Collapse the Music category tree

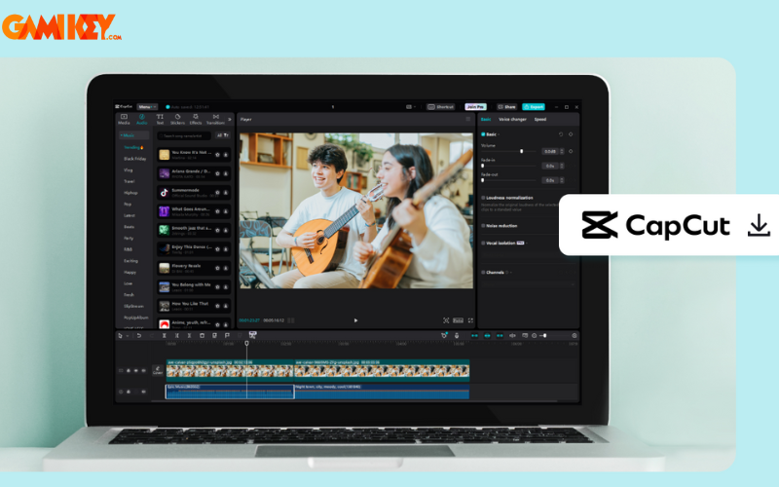pos(121,135)
